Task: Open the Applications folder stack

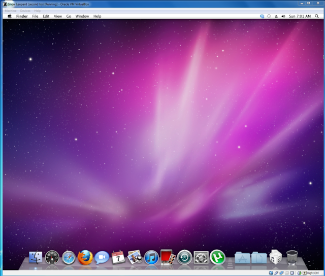Action: (x=242, y=258)
